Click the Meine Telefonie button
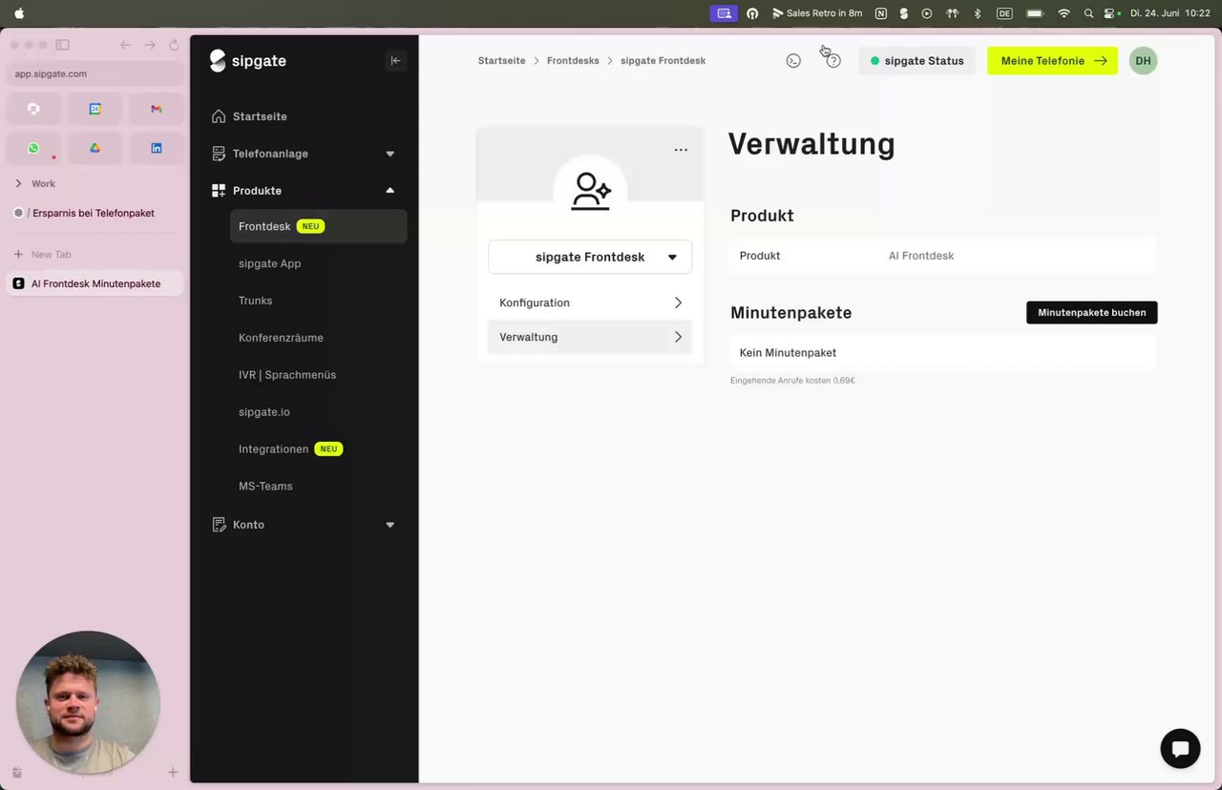Viewport: 1222px width, 790px height. click(x=1052, y=61)
